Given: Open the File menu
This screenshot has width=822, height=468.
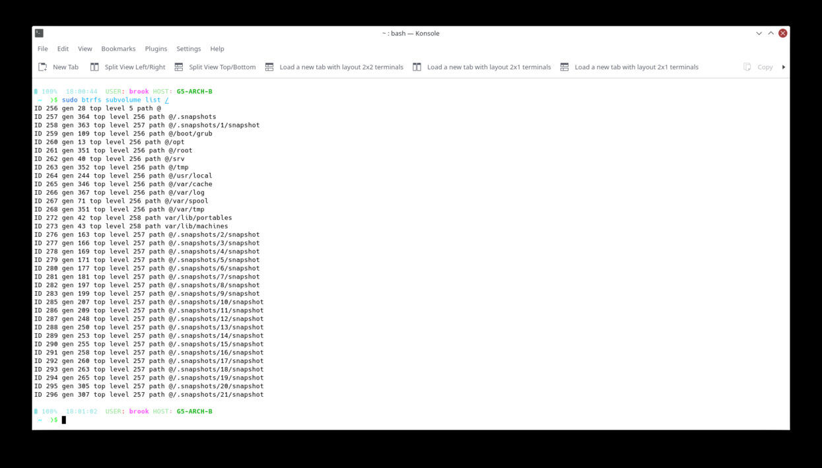Looking at the screenshot, I should pyautogui.click(x=42, y=48).
